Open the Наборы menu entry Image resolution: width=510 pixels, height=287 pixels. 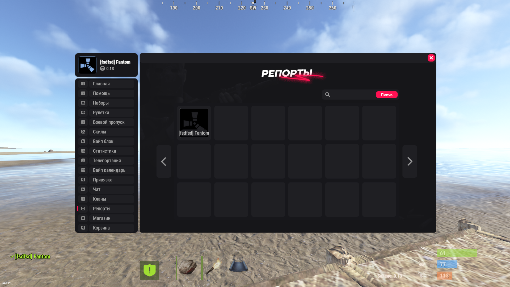coord(83,103)
